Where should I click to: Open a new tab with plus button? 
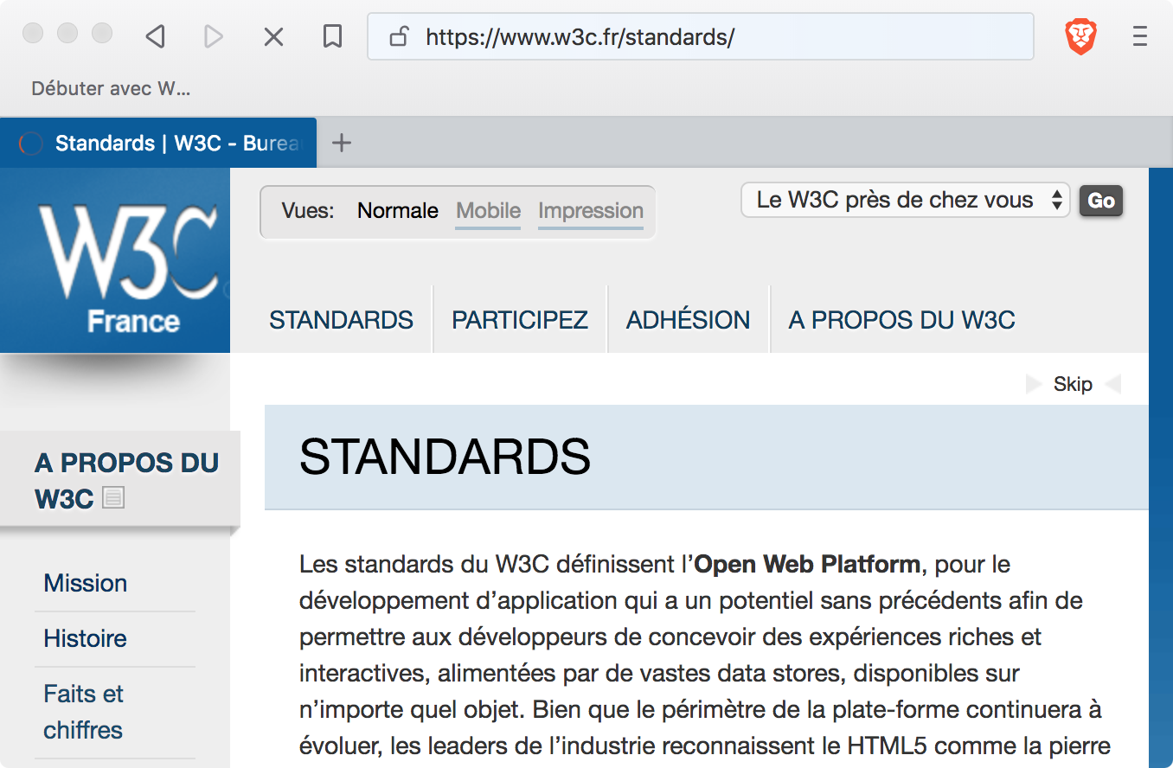pyautogui.click(x=342, y=143)
